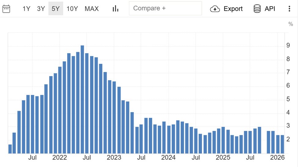Open the API database button
The image size is (298, 167).
[x=264, y=9]
